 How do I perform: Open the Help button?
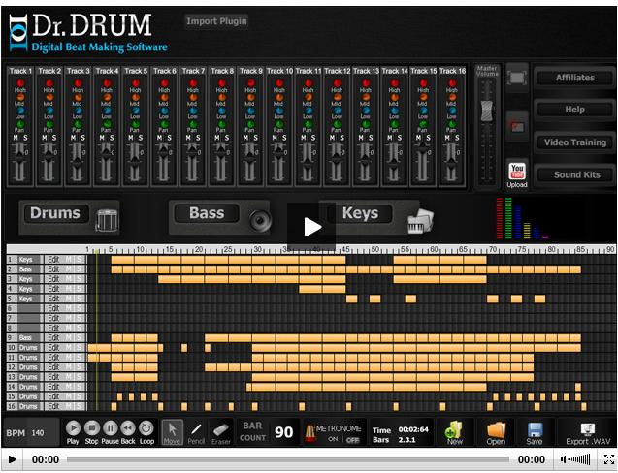(575, 110)
